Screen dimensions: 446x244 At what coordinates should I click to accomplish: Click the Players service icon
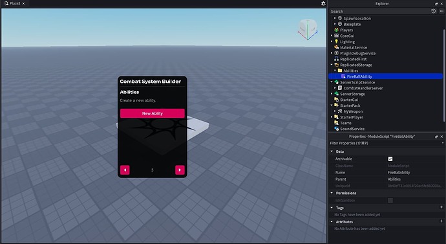[x=337, y=30]
